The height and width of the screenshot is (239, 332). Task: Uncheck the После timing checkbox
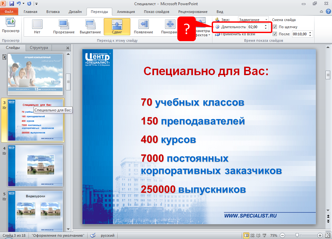275,34
